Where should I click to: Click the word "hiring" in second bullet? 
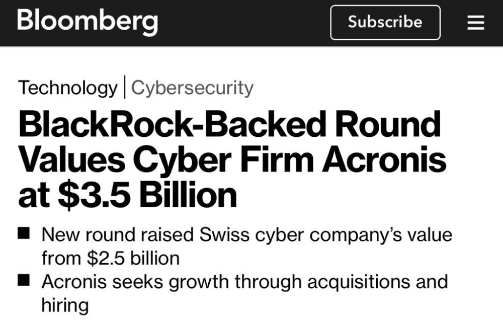[65, 305]
